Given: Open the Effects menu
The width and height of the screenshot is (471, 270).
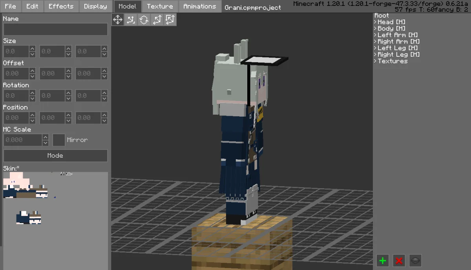Looking at the screenshot, I should pyautogui.click(x=61, y=6).
